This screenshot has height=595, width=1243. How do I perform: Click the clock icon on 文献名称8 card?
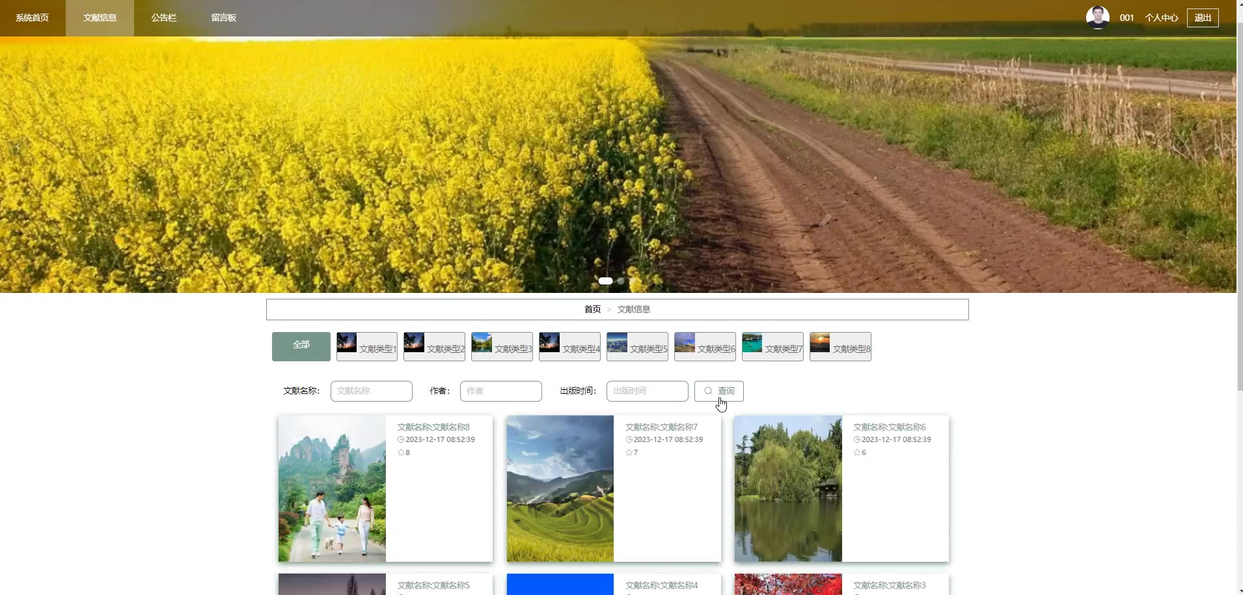pos(401,439)
